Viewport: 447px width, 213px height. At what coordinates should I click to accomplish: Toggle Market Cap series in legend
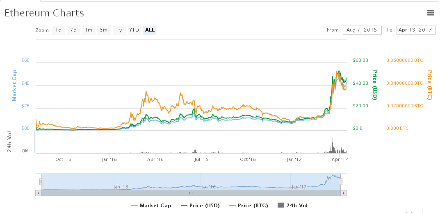click(x=151, y=206)
